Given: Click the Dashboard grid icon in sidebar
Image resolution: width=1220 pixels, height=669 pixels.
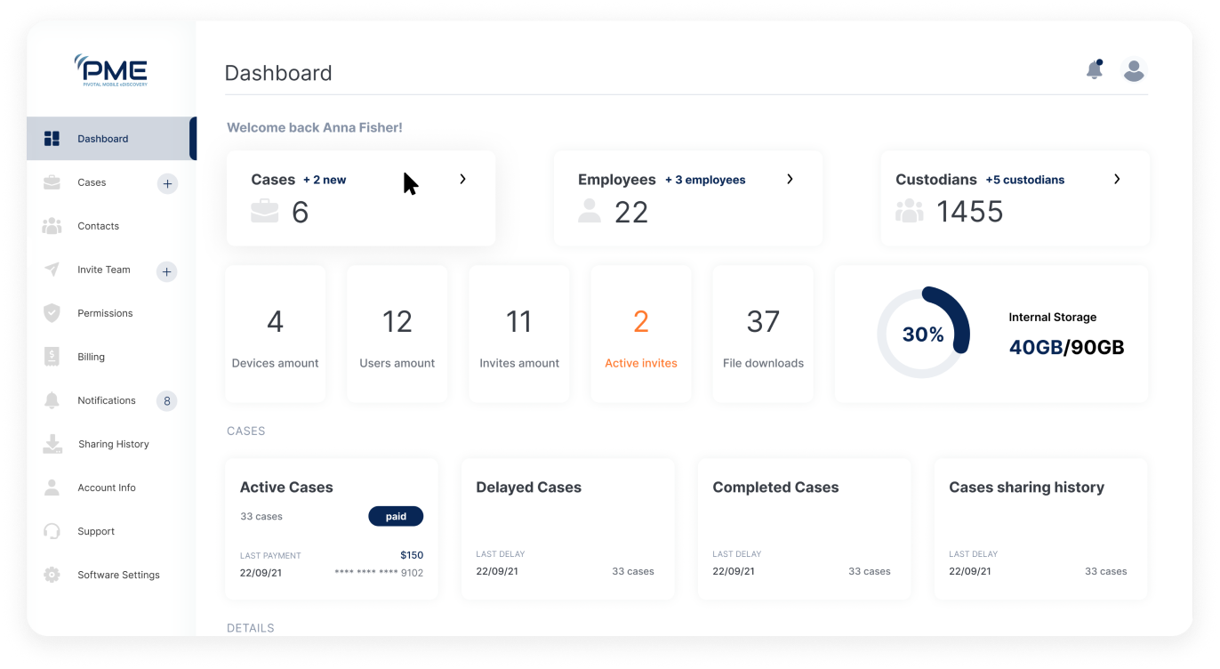Looking at the screenshot, I should tap(52, 139).
